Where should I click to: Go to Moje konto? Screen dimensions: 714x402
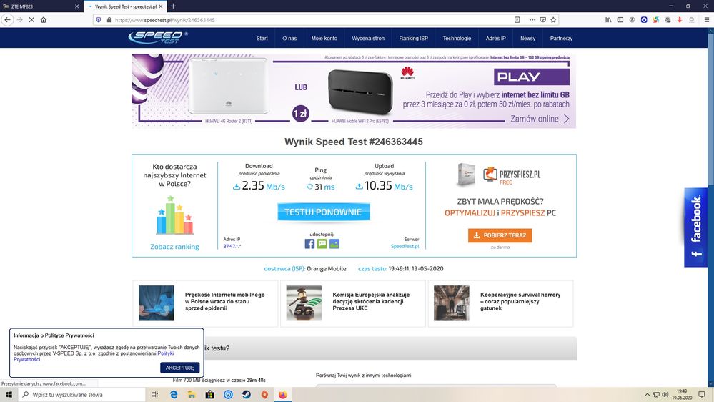pos(324,39)
